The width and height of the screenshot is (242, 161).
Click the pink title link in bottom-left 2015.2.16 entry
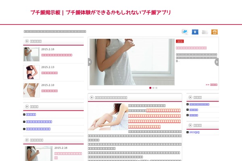tap(68, 156)
